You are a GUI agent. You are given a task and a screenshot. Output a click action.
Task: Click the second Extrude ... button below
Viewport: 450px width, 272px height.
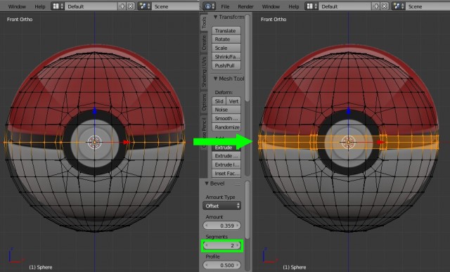pyautogui.click(x=226, y=156)
